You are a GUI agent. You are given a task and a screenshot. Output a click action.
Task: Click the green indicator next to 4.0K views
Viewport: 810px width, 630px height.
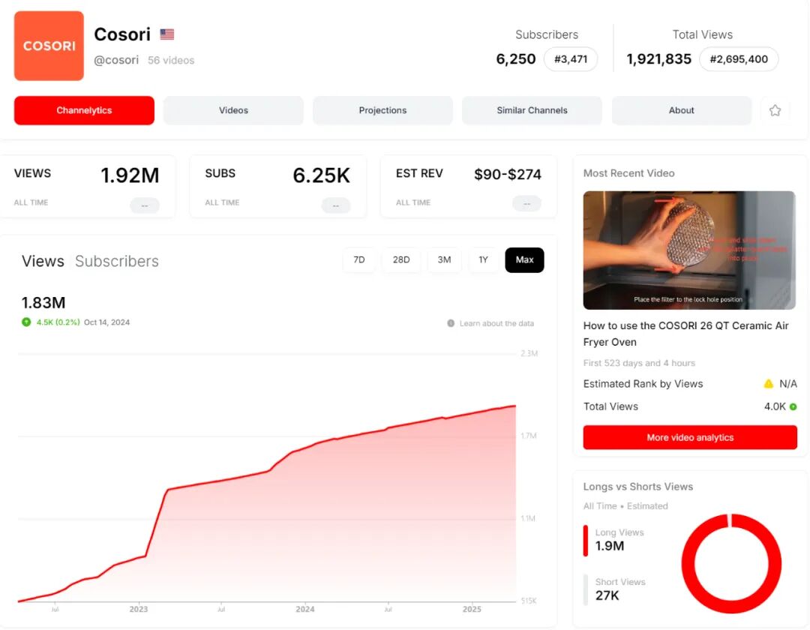pos(791,406)
